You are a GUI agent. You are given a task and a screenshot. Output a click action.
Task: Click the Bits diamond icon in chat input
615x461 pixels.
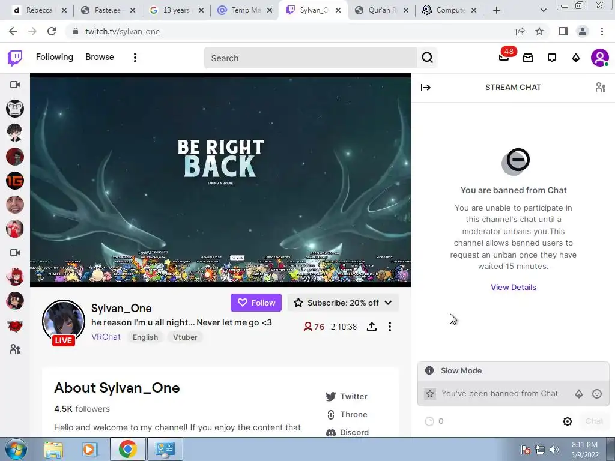click(x=579, y=394)
